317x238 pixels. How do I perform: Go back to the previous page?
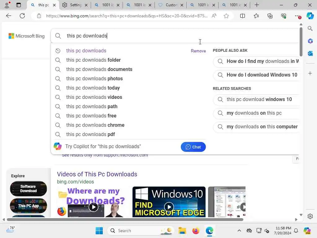coord(8,16)
